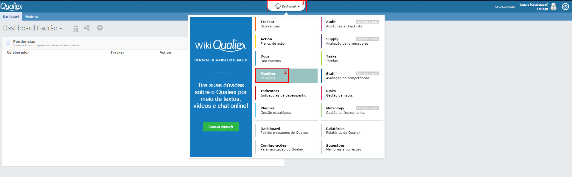Open the dashboard layout icon

(x=76, y=28)
